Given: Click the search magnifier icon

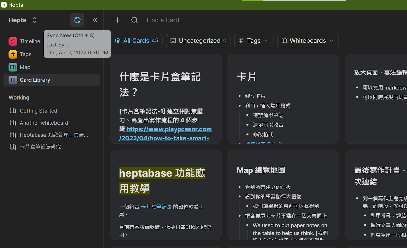Looking at the screenshot, I should 135,20.
